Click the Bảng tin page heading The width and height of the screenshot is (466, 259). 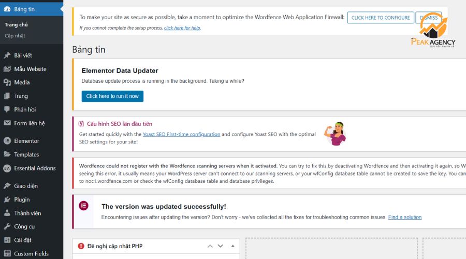pos(89,50)
